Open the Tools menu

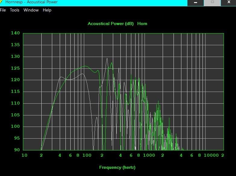pyautogui.click(x=14, y=10)
